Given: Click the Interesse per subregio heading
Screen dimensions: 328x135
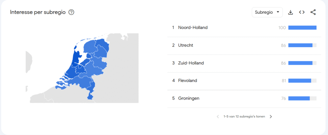Looking at the screenshot, I should click(x=38, y=12).
